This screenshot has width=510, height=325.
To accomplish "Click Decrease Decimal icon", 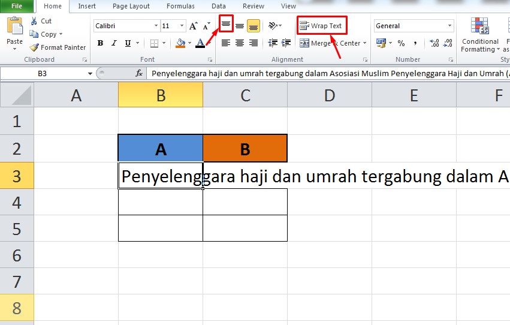I will point(448,43).
